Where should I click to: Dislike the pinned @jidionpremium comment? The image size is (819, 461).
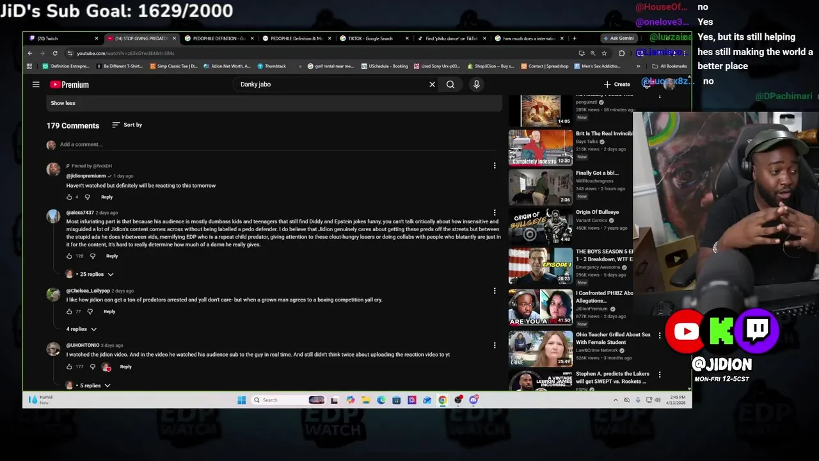pyautogui.click(x=88, y=197)
